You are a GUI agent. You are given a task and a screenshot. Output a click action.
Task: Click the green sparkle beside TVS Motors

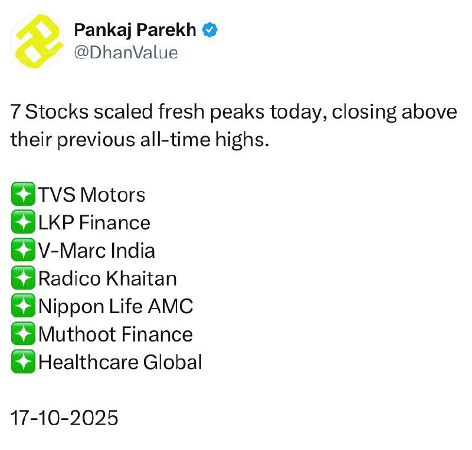click(x=22, y=195)
